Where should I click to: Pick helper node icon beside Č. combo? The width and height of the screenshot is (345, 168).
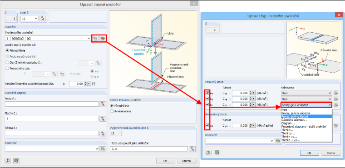coord(54,74)
